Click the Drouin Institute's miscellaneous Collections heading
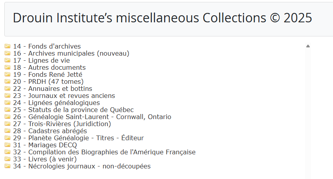Screen dimensions: 333x179 [x=162, y=18]
